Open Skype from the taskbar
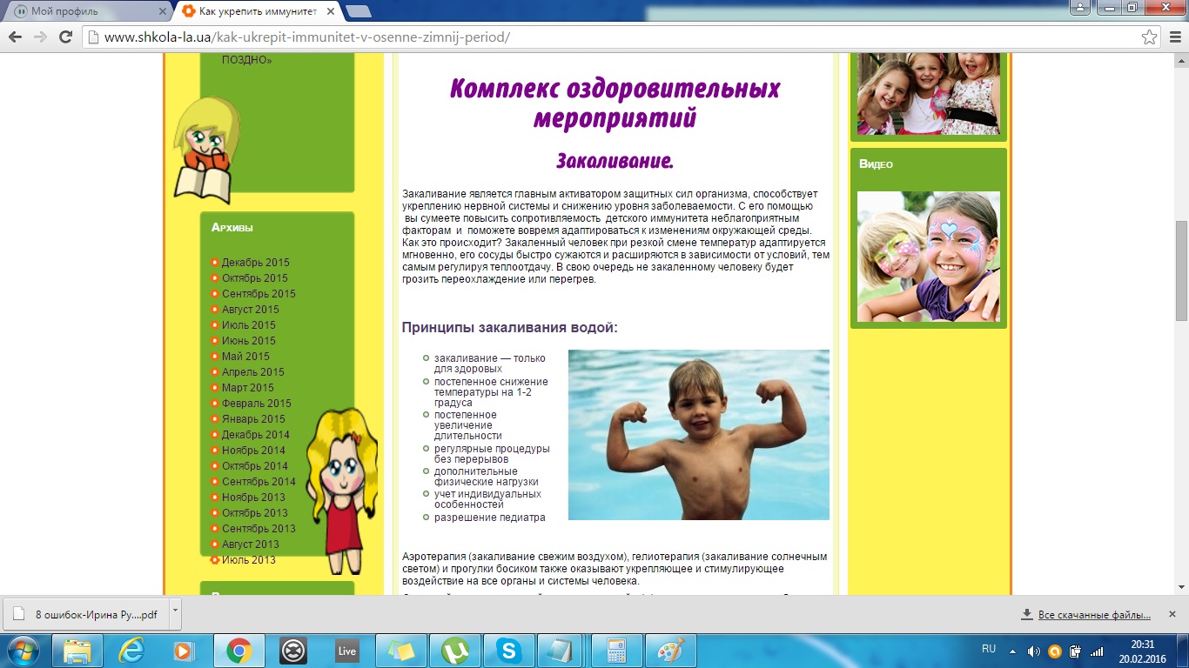1189x668 pixels. click(x=508, y=651)
